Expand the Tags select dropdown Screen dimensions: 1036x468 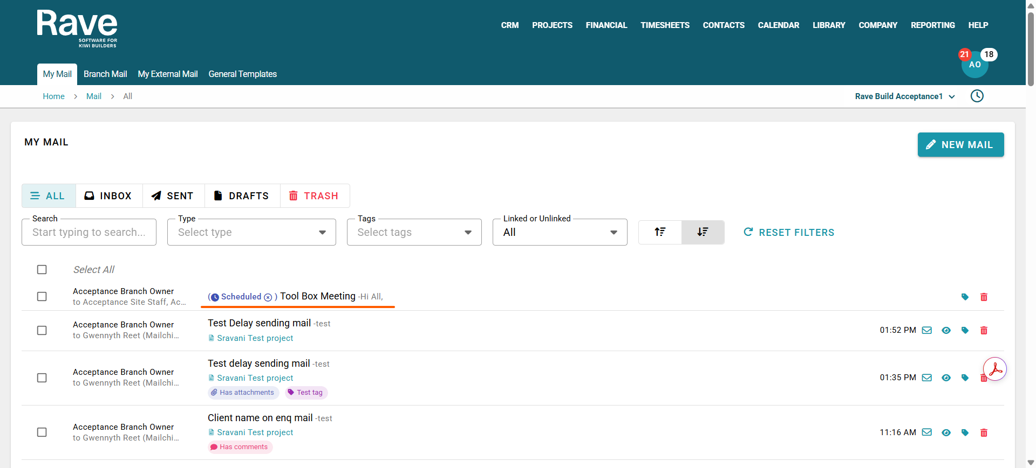tap(414, 232)
